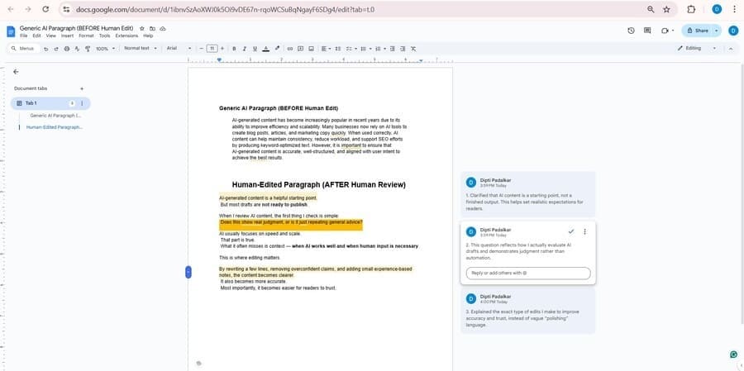Screen dimensions: 744x371
Task: Open the Edit menu
Action: point(36,36)
